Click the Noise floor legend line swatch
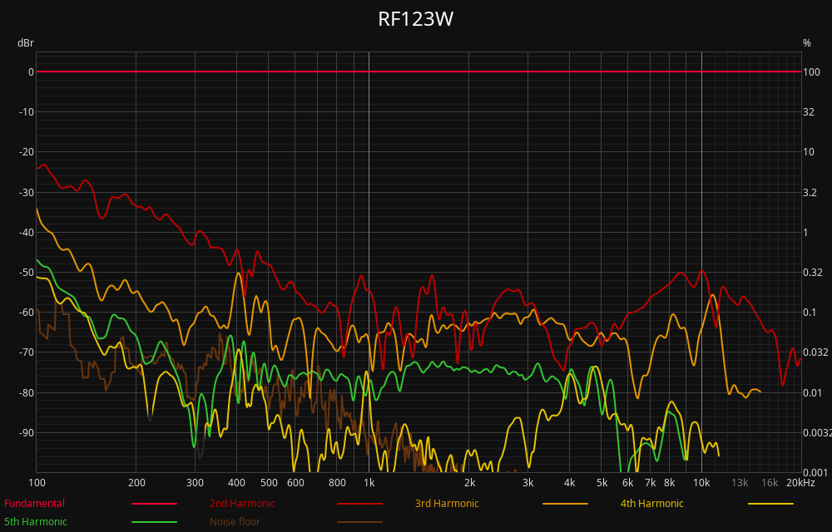 [x=359, y=522]
